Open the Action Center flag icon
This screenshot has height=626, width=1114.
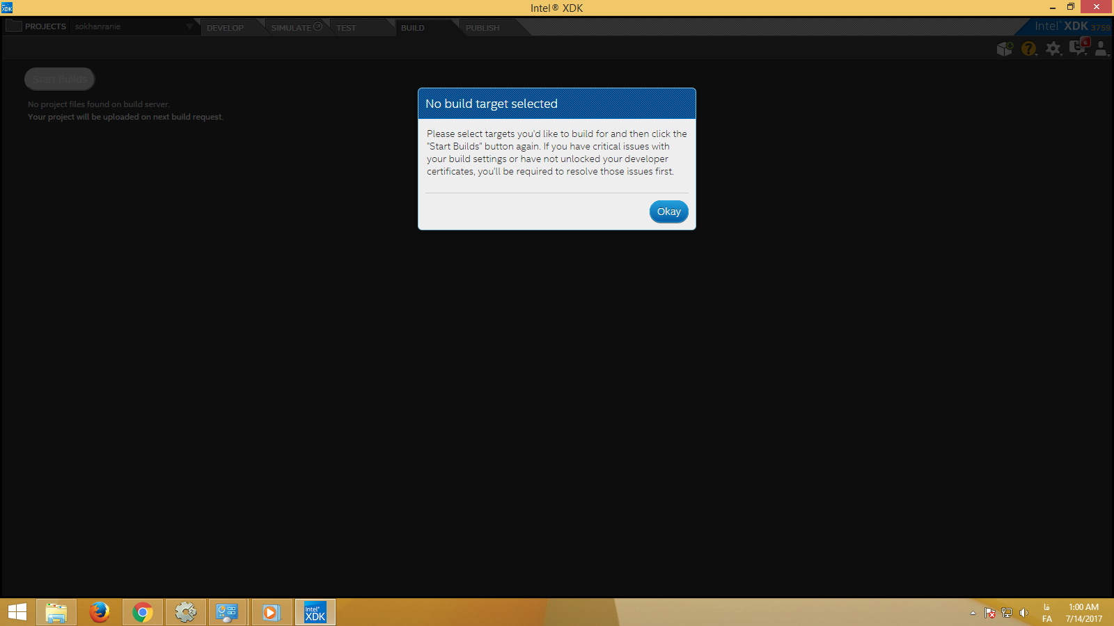tap(989, 613)
